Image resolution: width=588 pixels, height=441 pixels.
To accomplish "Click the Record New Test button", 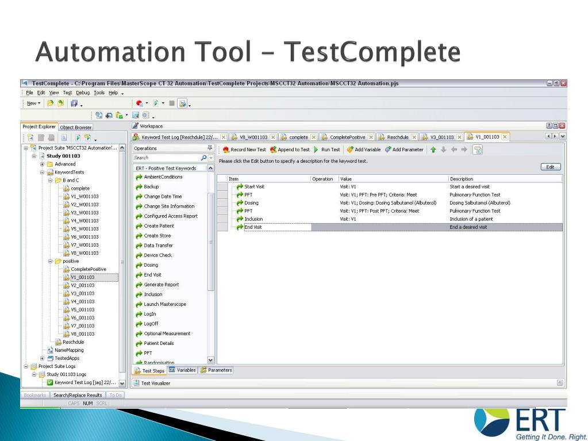I will coord(244,149).
